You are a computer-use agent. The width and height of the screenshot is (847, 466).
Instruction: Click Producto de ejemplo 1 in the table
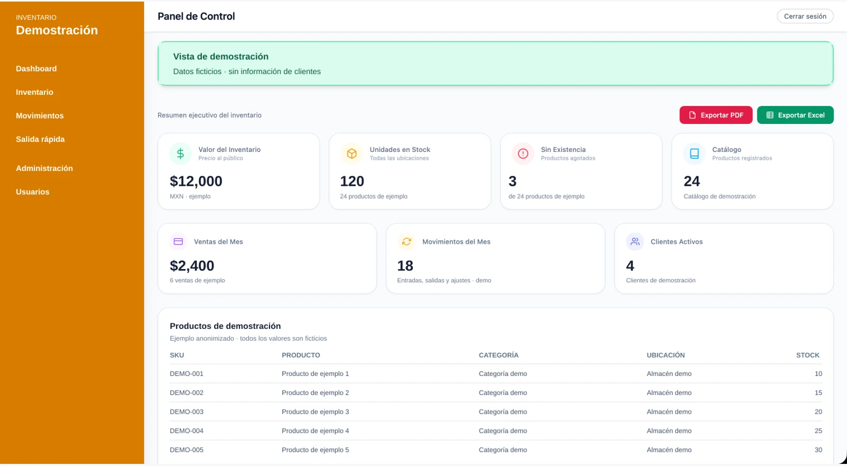click(x=315, y=374)
